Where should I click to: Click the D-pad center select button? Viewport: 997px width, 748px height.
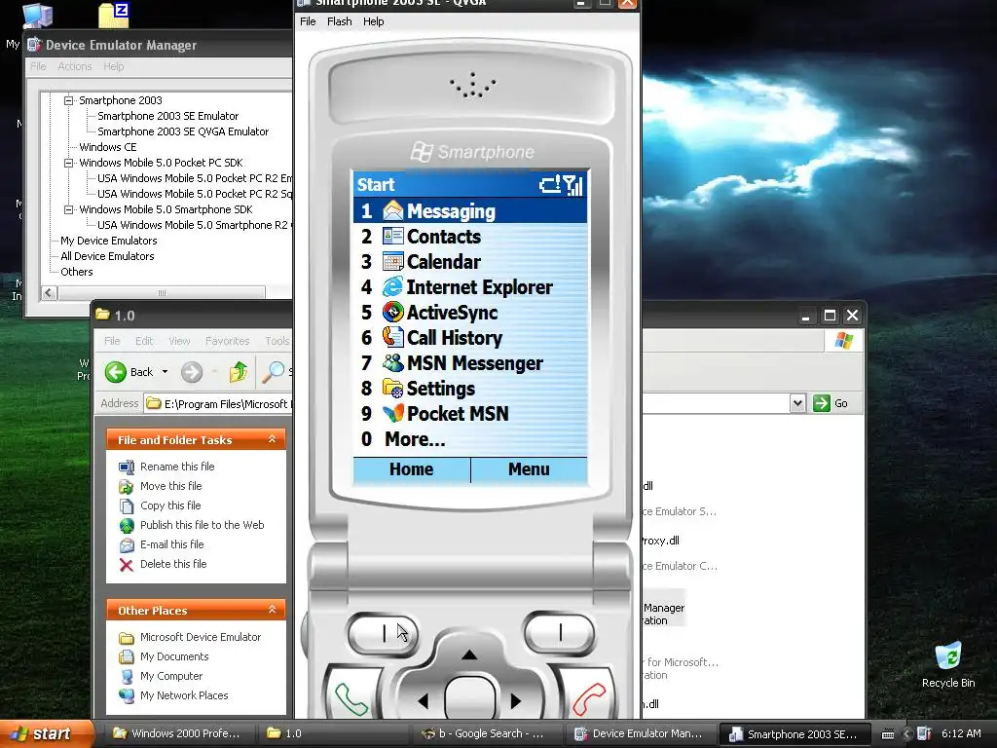point(470,698)
